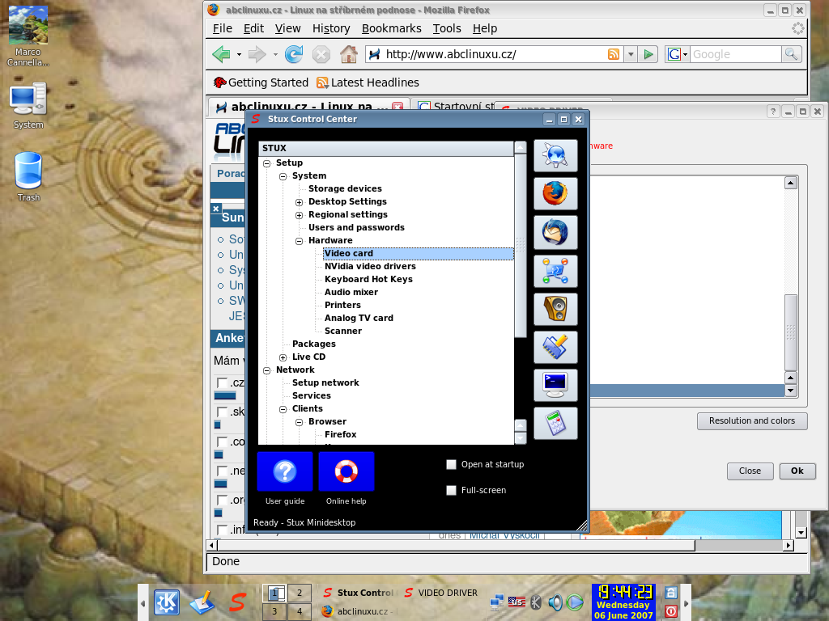Click the RSS feed icon in address bar
The image size is (829, 621).
click(614, 54)
